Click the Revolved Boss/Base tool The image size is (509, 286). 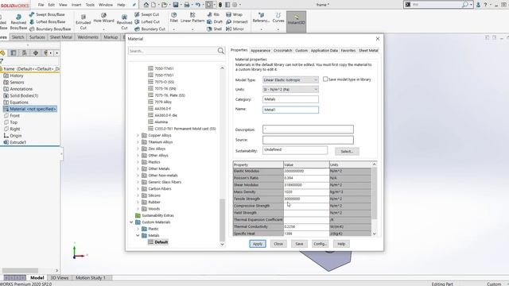click(18, 22)
